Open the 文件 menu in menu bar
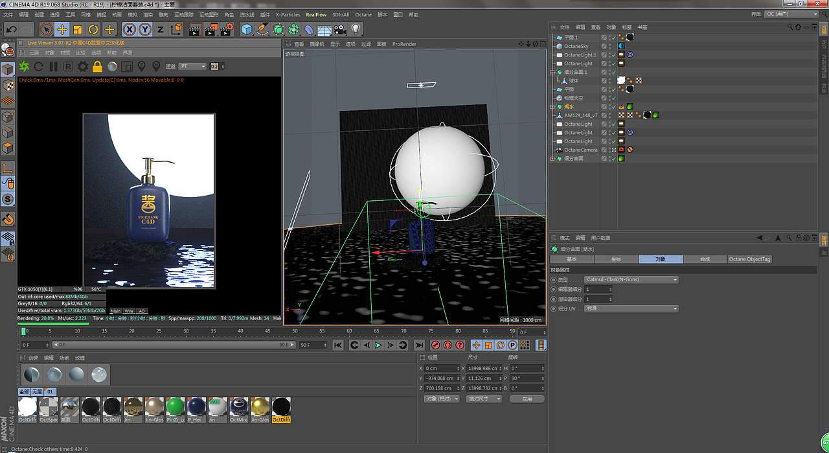The image size is (829, 453). pos(8,14)
